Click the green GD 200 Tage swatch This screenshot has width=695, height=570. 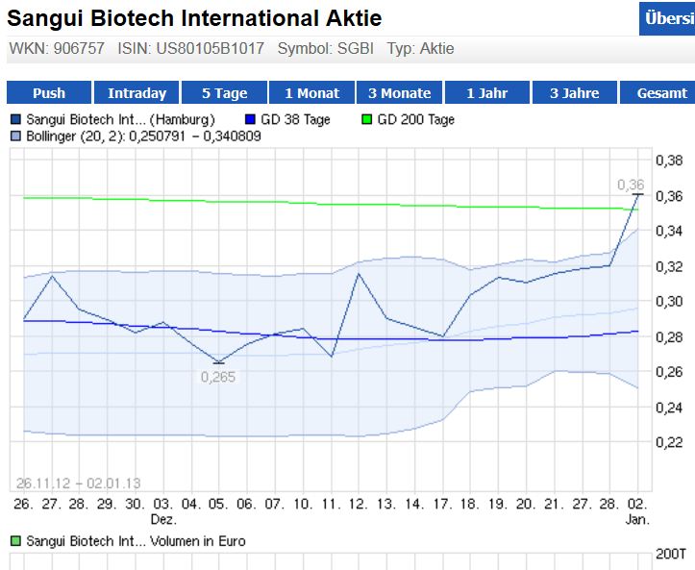coord(367,120)
